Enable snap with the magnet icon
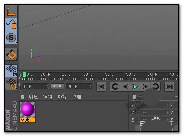The image size is (183, 136). (11, 54)
